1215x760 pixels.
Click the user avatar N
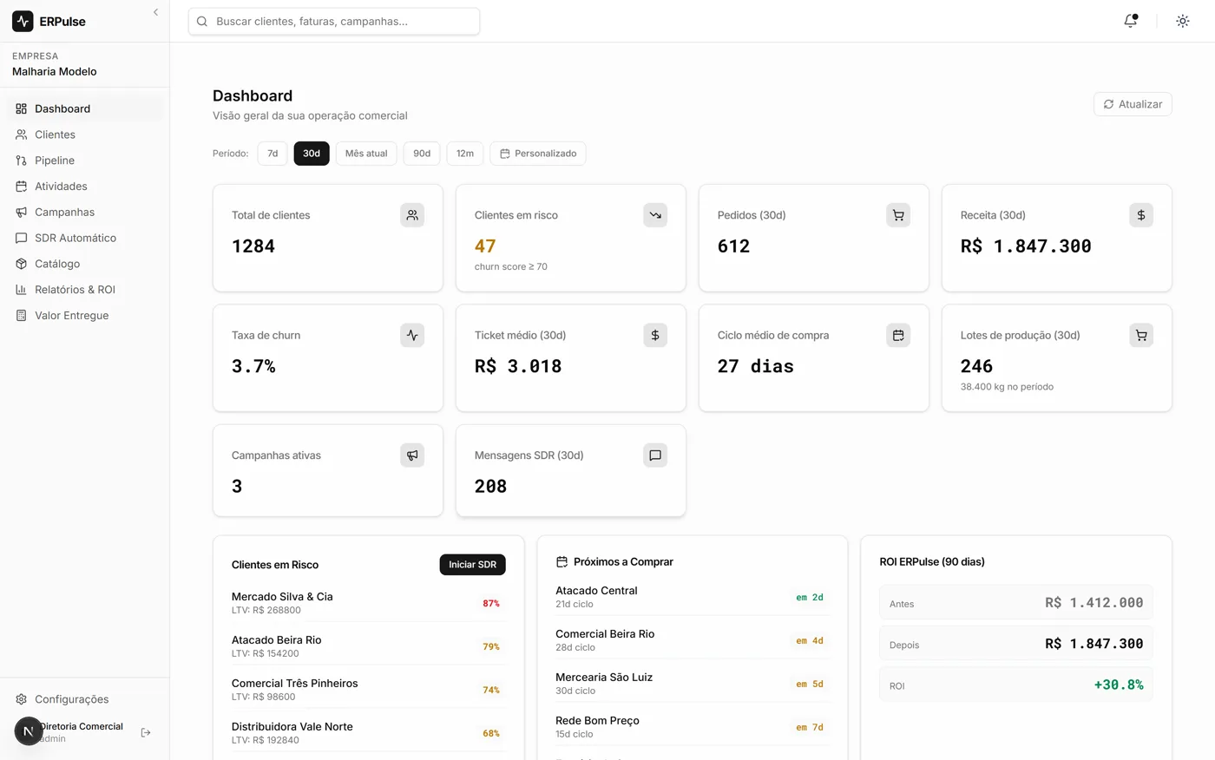point(28,731)
